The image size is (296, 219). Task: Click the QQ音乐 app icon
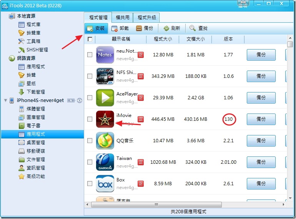tap(105, 140)
